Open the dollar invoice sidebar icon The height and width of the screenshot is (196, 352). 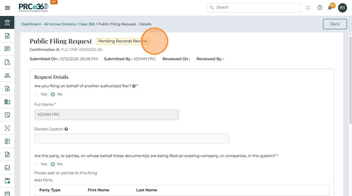(7, 88)
